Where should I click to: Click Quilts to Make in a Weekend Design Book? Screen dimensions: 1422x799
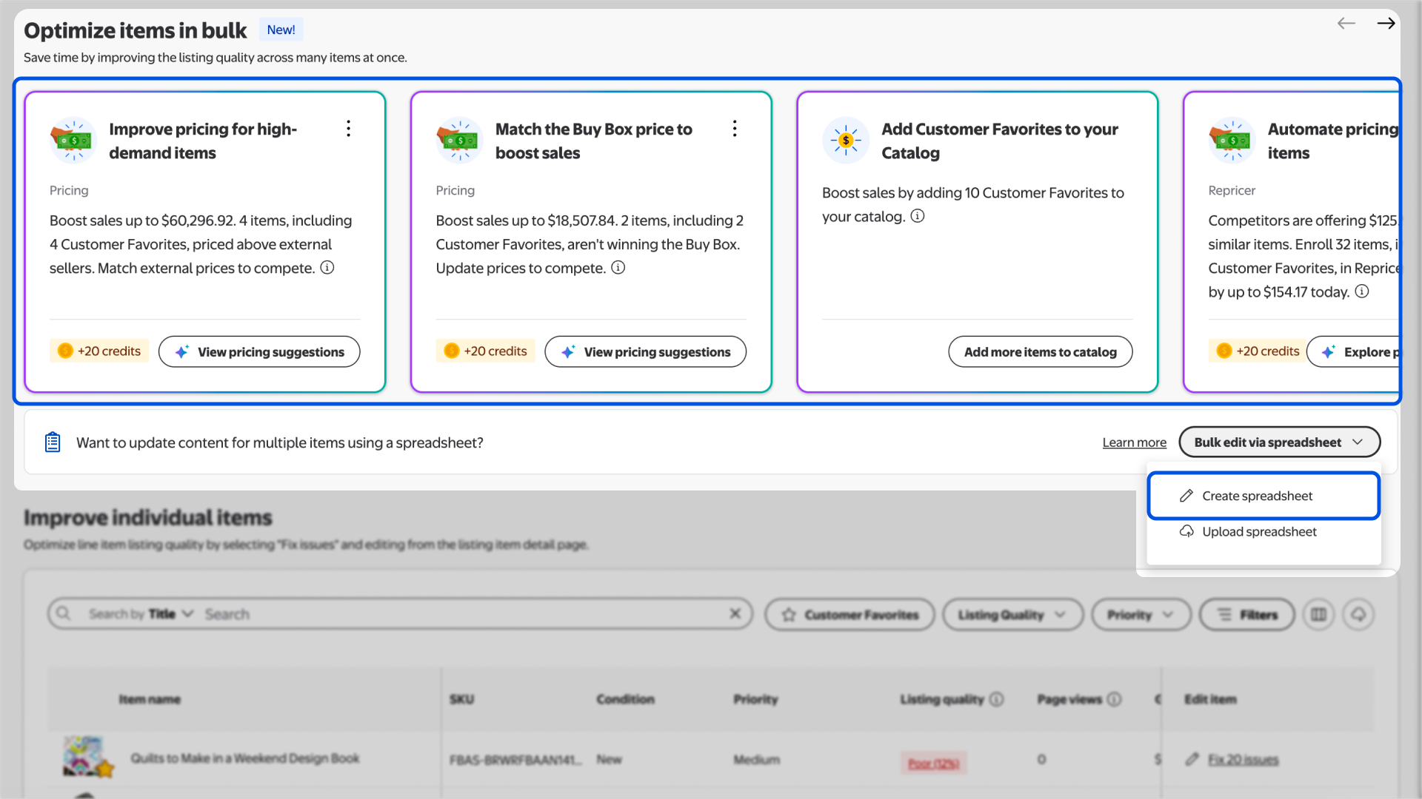pyautogui.click(x=245, y=758)
